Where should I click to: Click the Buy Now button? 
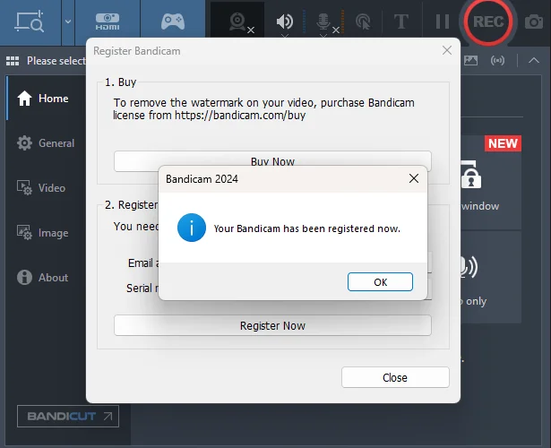tap(272, 161)
